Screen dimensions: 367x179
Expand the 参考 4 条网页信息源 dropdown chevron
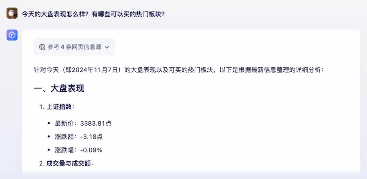[107, 47]
